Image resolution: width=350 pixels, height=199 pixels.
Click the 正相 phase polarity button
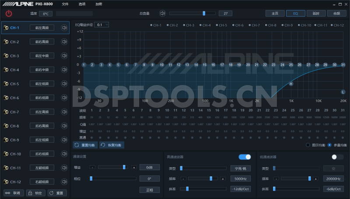pyautogui.click(x=150, y=190)
